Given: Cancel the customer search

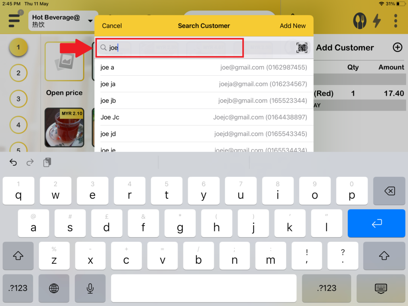Looking at the screenshot, I should pyautogui.click(x=112, y=25).
